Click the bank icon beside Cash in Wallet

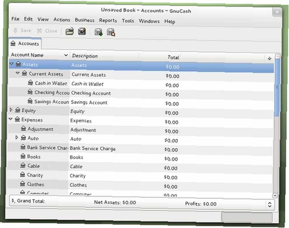point(30,82)
